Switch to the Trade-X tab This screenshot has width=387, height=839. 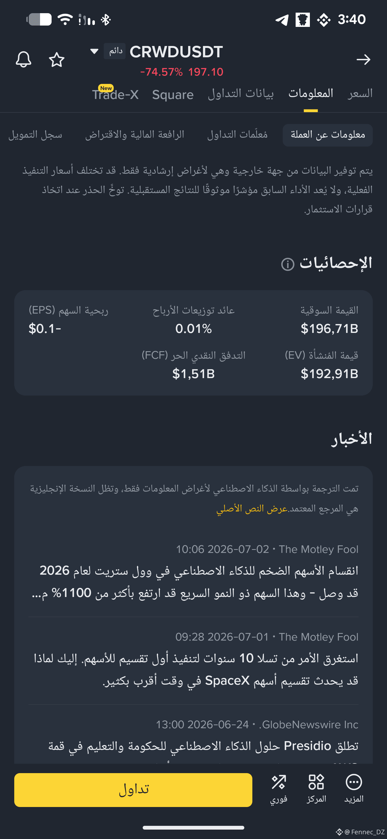pos(115,94)
